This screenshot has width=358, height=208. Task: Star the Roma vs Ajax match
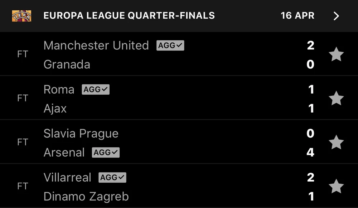tap(336, 99)
